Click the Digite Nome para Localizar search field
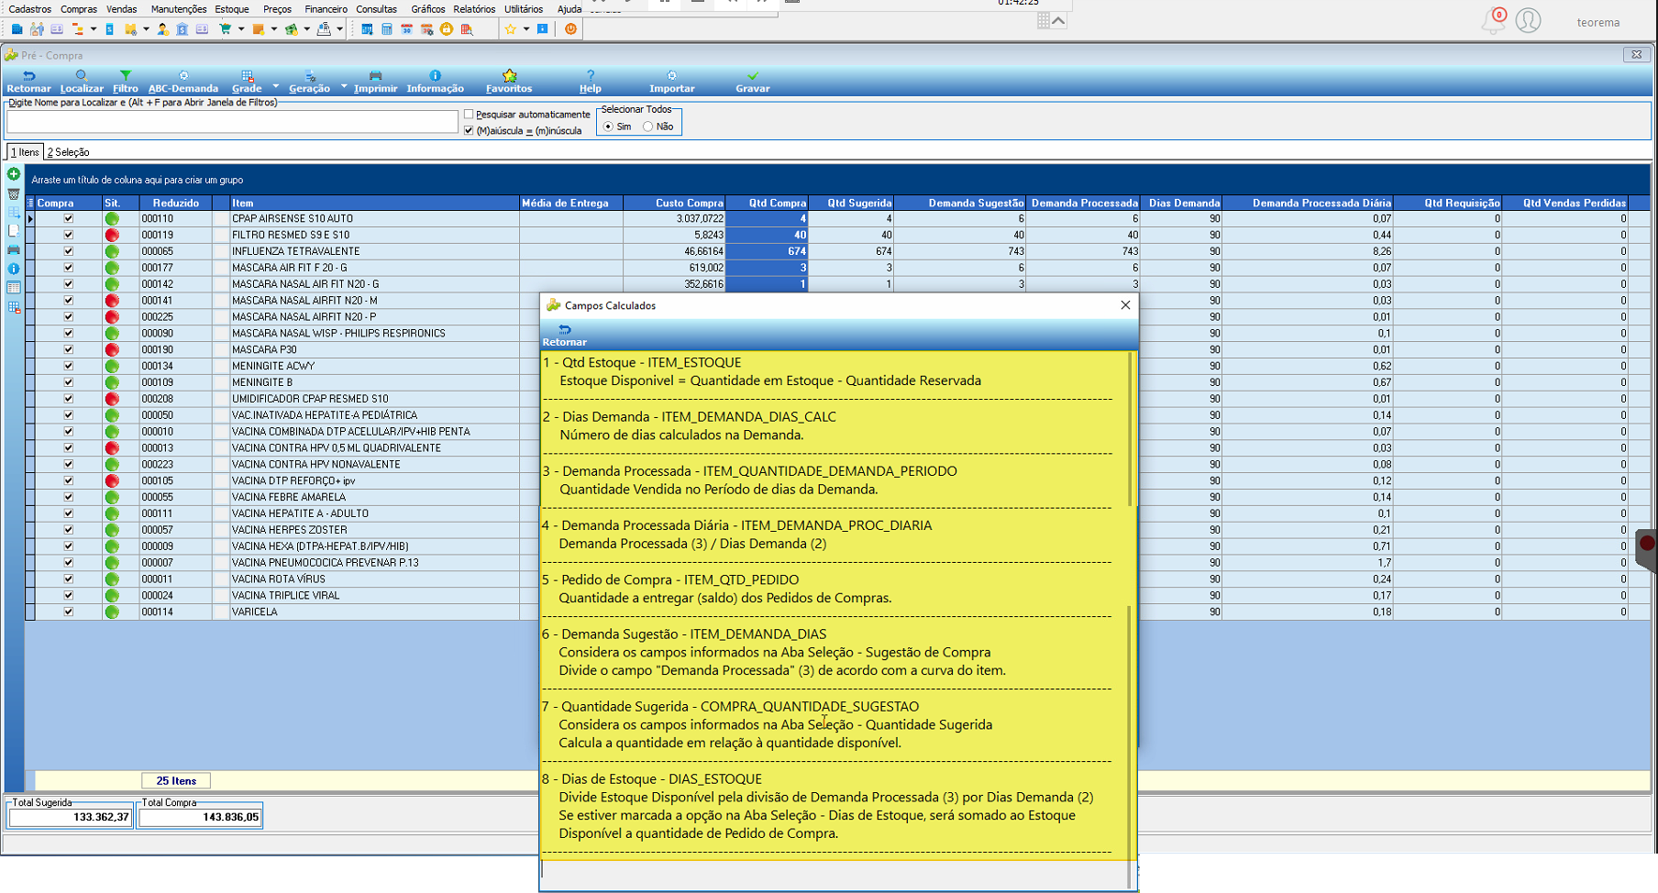The width and height of the screenshot is (1658, 893). [x=232, y=122]
